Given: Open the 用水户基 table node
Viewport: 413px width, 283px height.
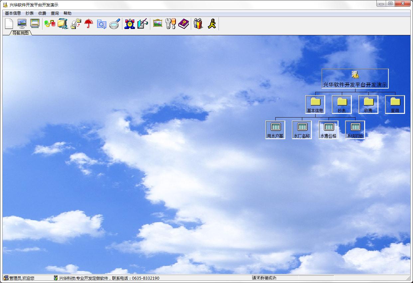Looking at the screenshot, I should point(275,130).
